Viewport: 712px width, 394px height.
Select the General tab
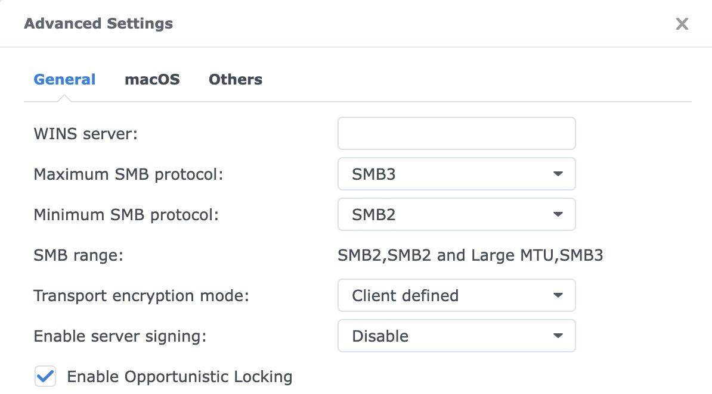point(64,80)
